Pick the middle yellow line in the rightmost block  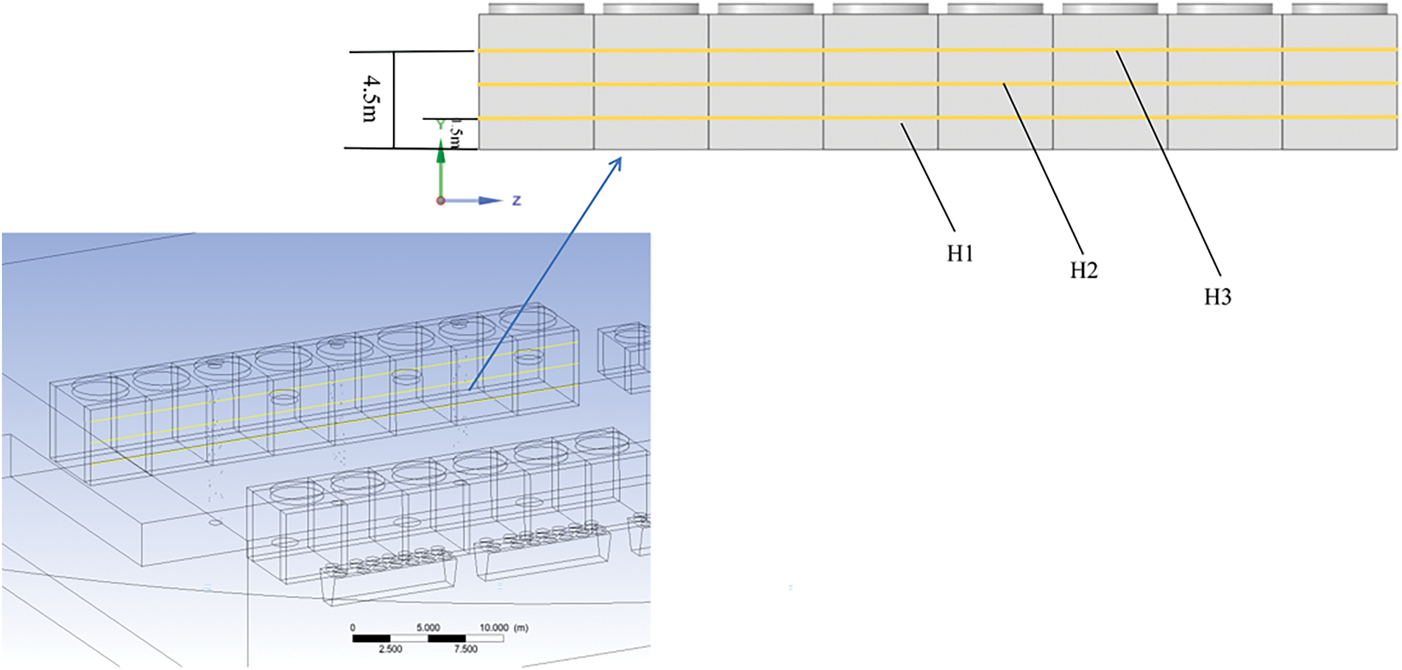coord(1339,83)
